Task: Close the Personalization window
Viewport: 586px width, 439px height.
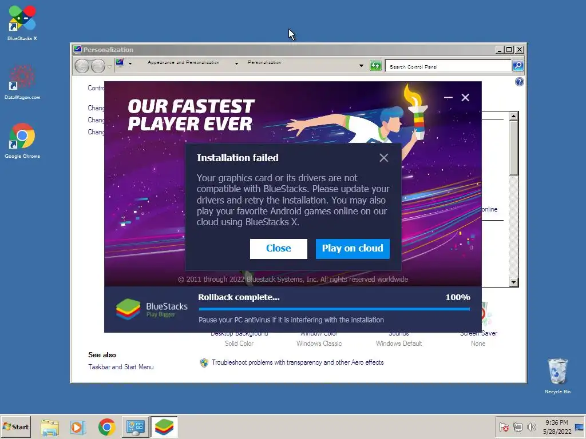Action: coord(520,49)
